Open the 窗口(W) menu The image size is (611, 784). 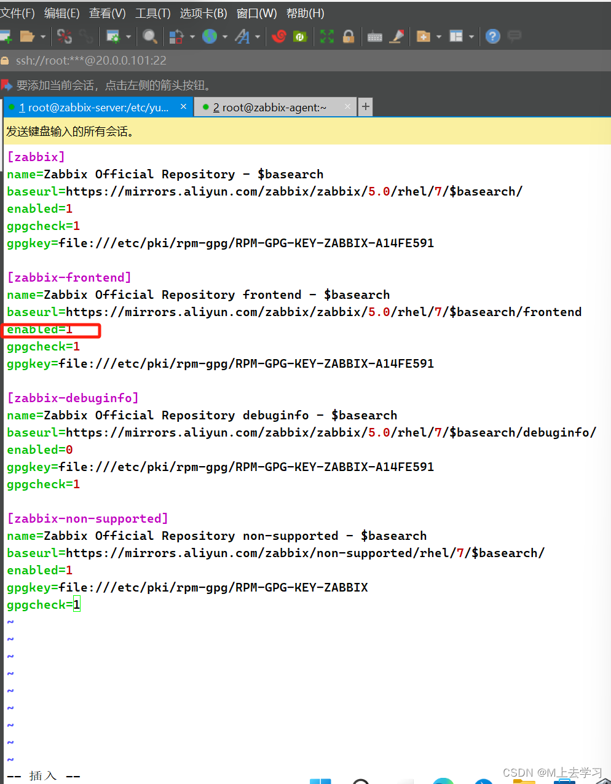[257, 13]
